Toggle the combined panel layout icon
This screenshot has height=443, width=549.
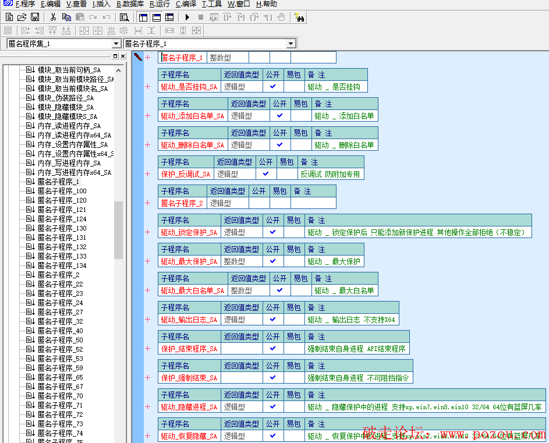pyautogui.click(x=170, y=17)
